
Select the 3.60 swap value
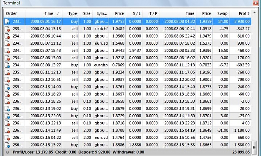coord(224,116)
